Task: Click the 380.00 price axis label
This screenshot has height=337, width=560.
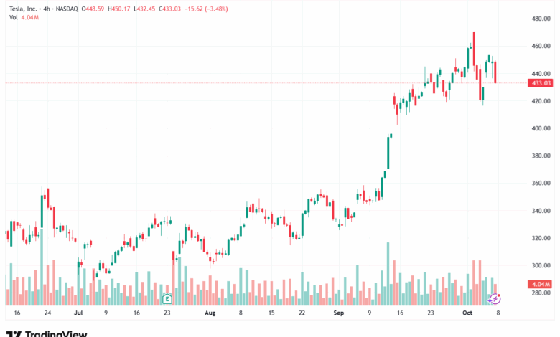Action: pos(541,156)
